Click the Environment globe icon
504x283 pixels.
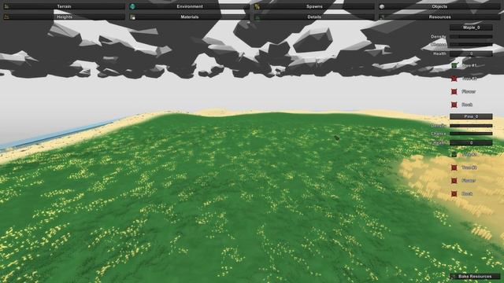coord(132,6)
